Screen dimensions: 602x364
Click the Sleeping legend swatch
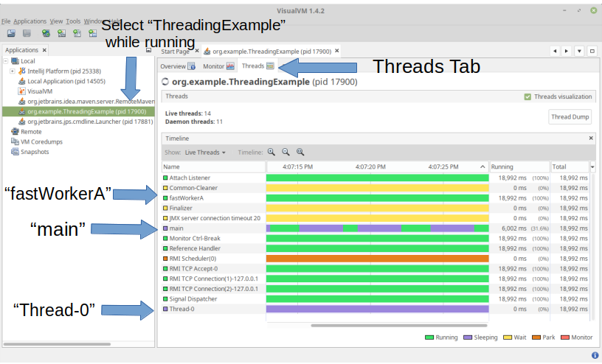(x=468, y=337)
